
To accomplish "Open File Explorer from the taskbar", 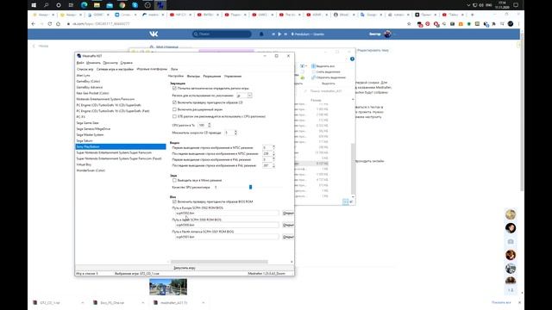I will pos(97,5).
